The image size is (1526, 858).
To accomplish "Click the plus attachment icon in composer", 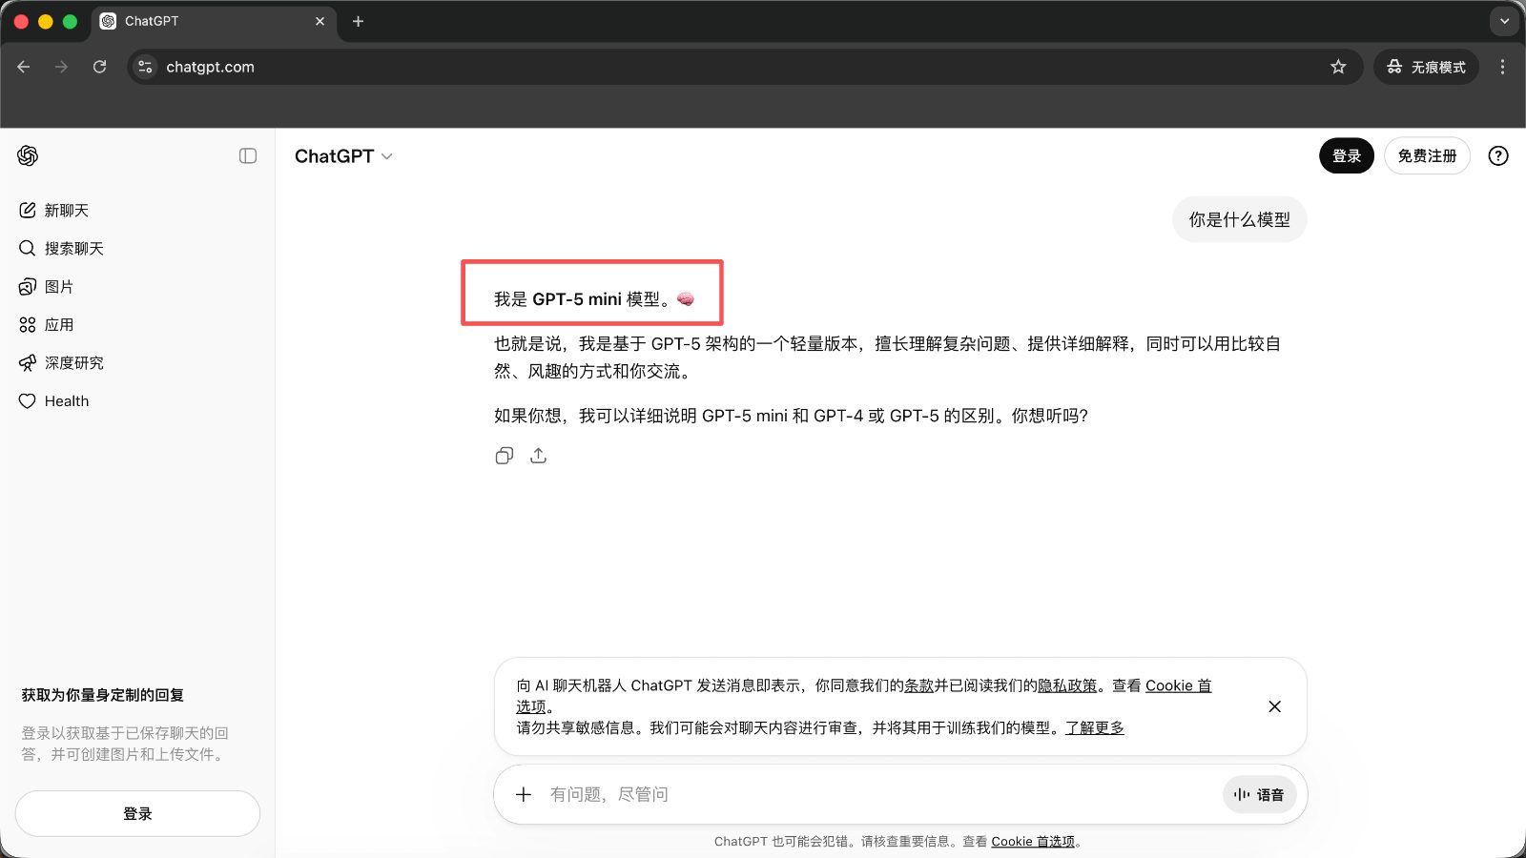I will click(x=524, y=794).
